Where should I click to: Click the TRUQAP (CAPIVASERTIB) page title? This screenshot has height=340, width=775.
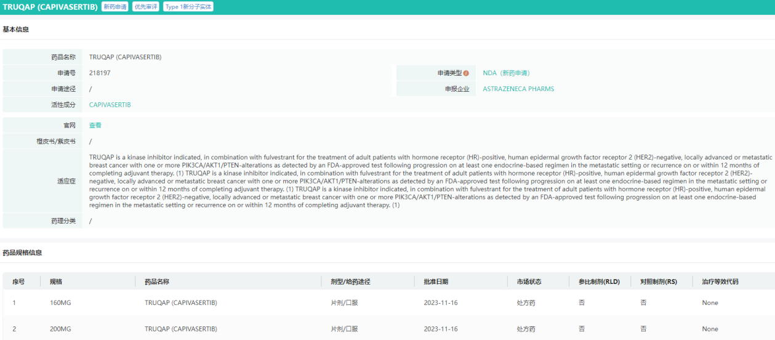point(50,7)
